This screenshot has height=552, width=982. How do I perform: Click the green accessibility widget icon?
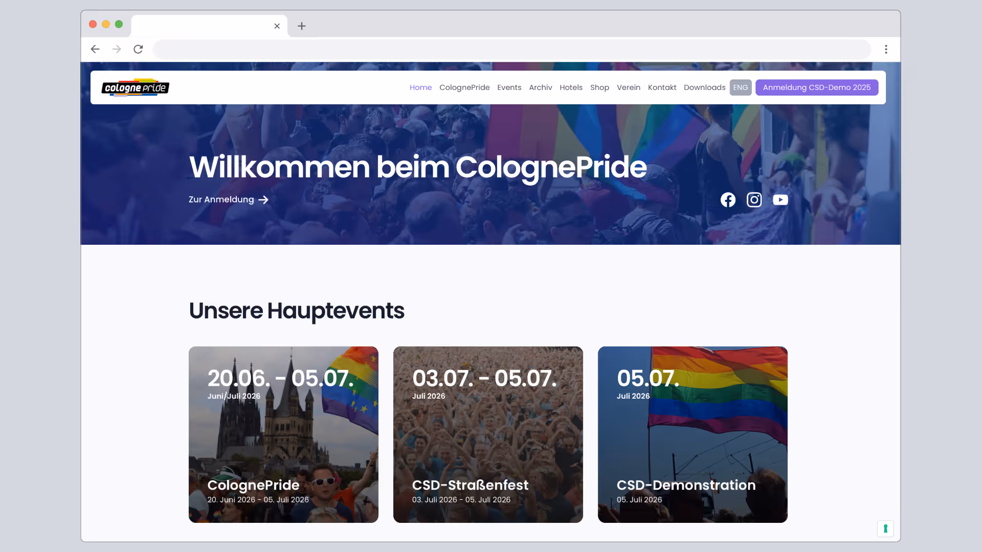coord(885,528)
